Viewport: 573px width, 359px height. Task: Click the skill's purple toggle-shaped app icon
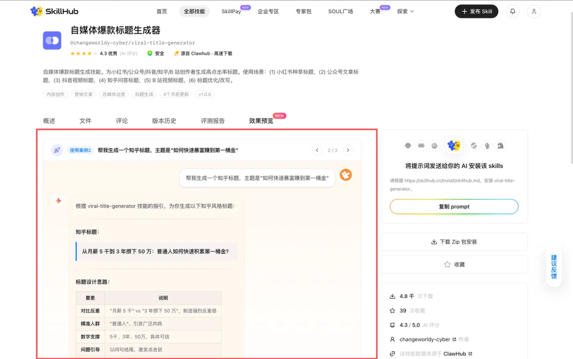coord(52,40)
